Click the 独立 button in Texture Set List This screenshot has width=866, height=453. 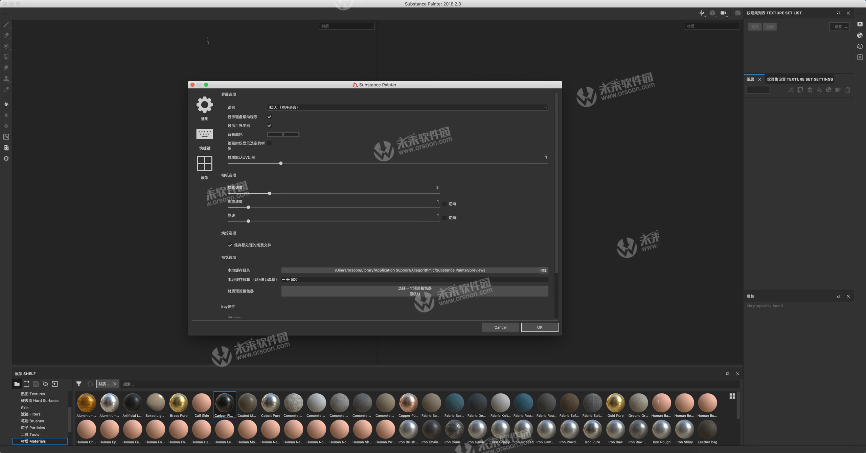755,27
